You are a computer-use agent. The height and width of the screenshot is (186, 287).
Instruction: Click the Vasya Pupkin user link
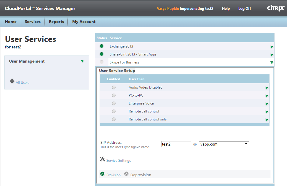click(168, 9)
